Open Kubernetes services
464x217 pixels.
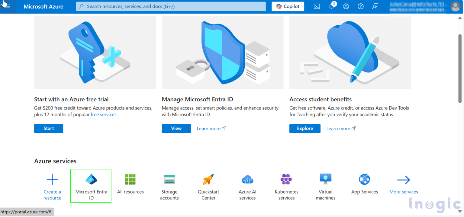click(x=286, y=179)
